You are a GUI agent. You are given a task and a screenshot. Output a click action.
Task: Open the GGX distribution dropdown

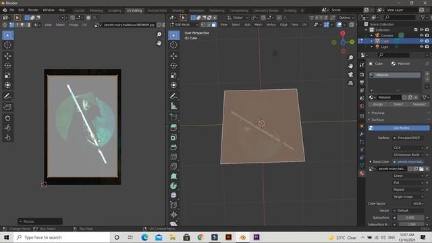pyautogui.click(x=408, y=148)
